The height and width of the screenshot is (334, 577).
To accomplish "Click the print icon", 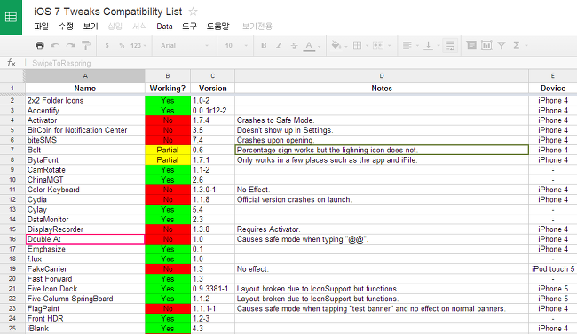I will pyautogui.click(x=39, y=45).
